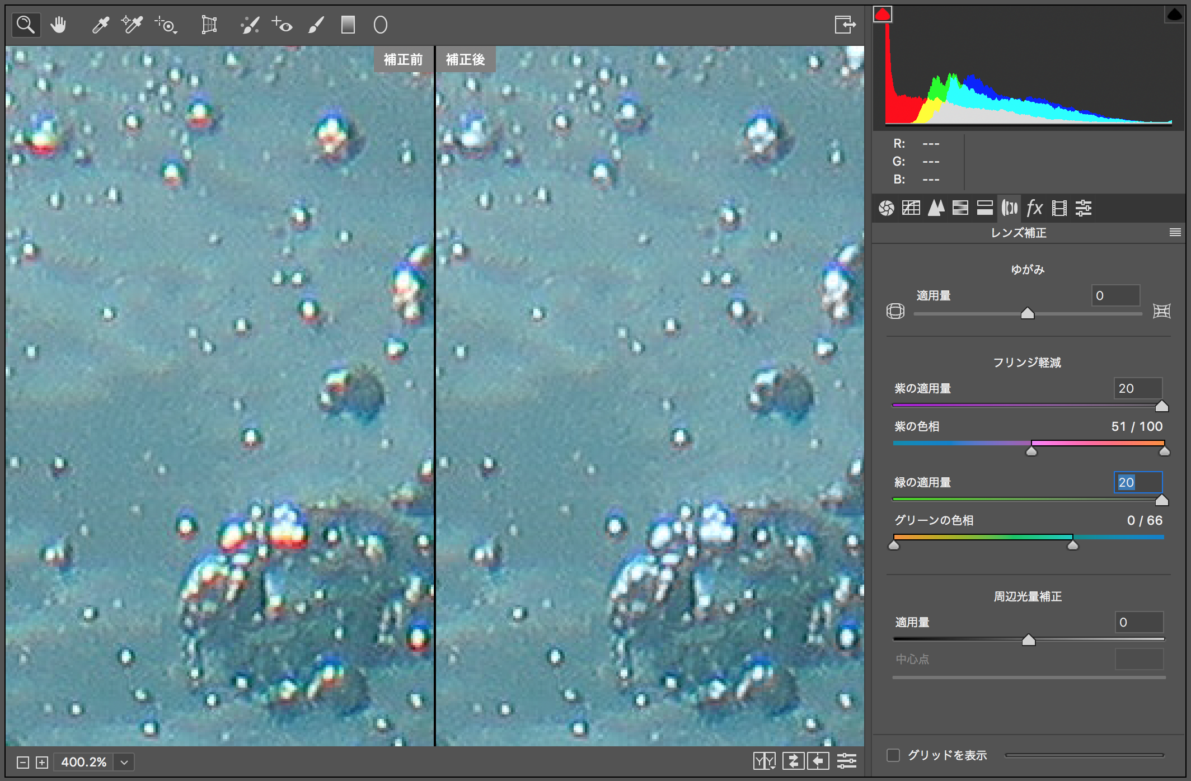Viewport: 1191px width, 781px height.
Task: Toggle highlight clipping warning in histogram
Action: click(1174, 14)
